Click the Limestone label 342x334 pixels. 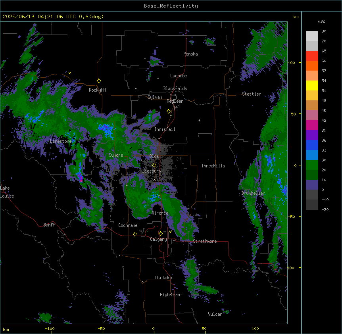click(61, 141)
